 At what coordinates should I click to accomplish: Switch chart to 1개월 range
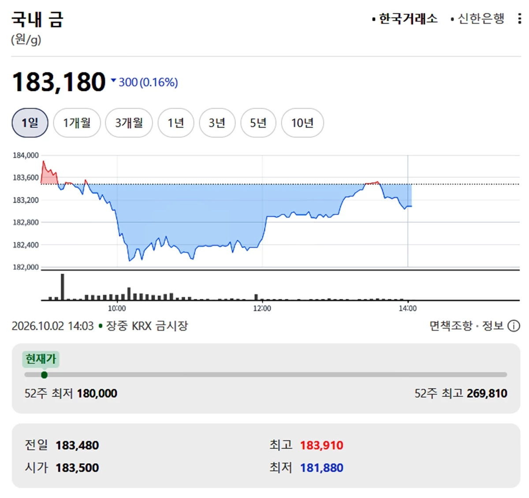(x=77, y=123)
